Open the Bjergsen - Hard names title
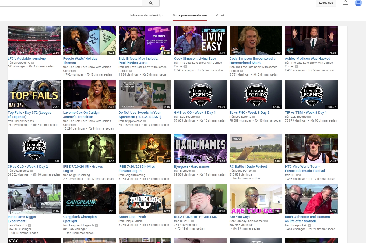The image size is (366, 243). tap(192, 167)
